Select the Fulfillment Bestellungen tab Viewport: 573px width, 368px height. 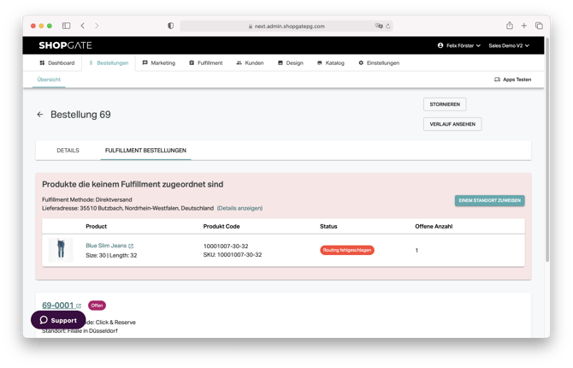pyautogui.click(x=145, y=151)
